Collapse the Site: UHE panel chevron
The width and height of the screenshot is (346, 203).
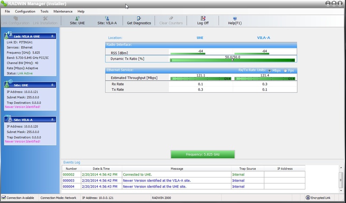(x=52, y=85)
